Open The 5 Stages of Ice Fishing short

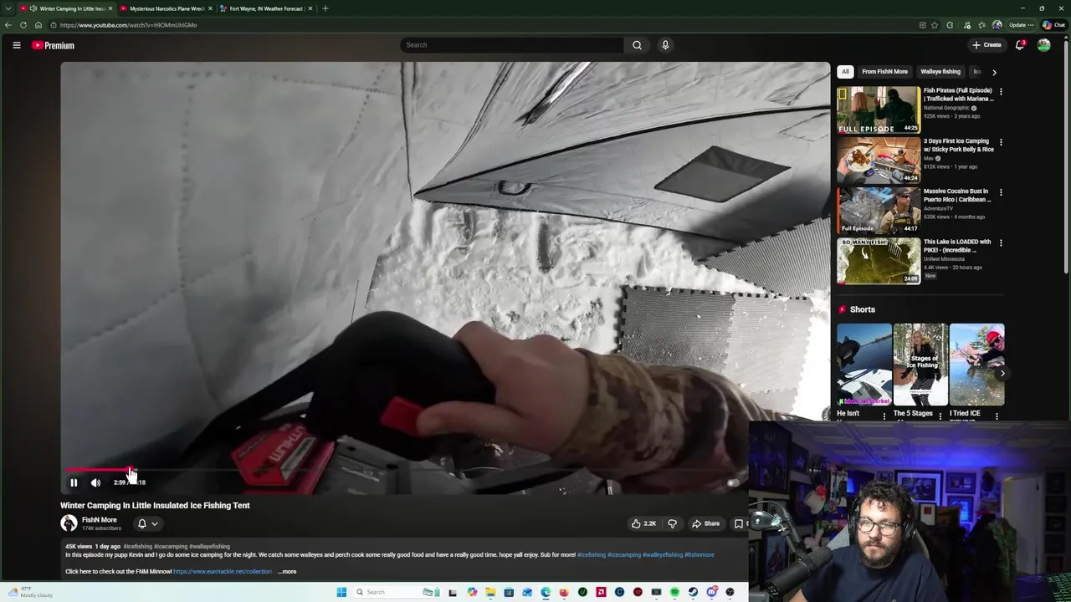point(920,365)
